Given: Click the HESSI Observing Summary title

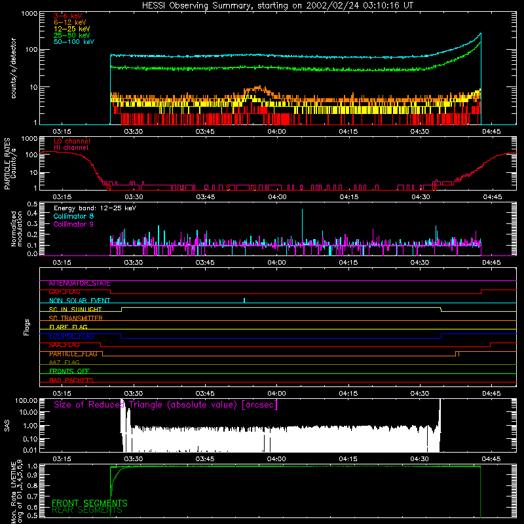Looking at the screenshot, I should [278, 6].
